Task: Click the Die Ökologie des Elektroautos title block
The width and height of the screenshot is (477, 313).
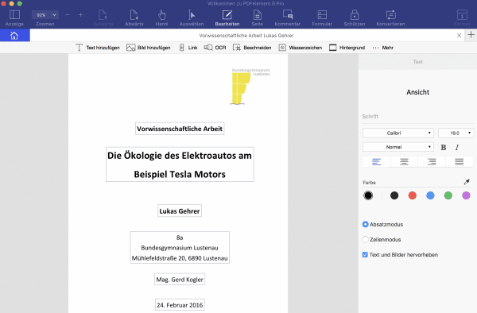Action: tap(180, 164)
